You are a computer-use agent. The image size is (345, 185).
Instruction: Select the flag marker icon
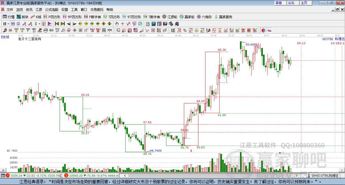(x=50, y=24)
